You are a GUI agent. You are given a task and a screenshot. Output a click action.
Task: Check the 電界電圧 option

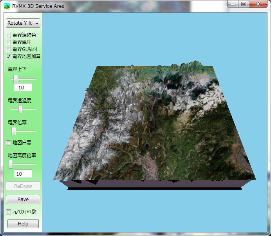[9, 42]
